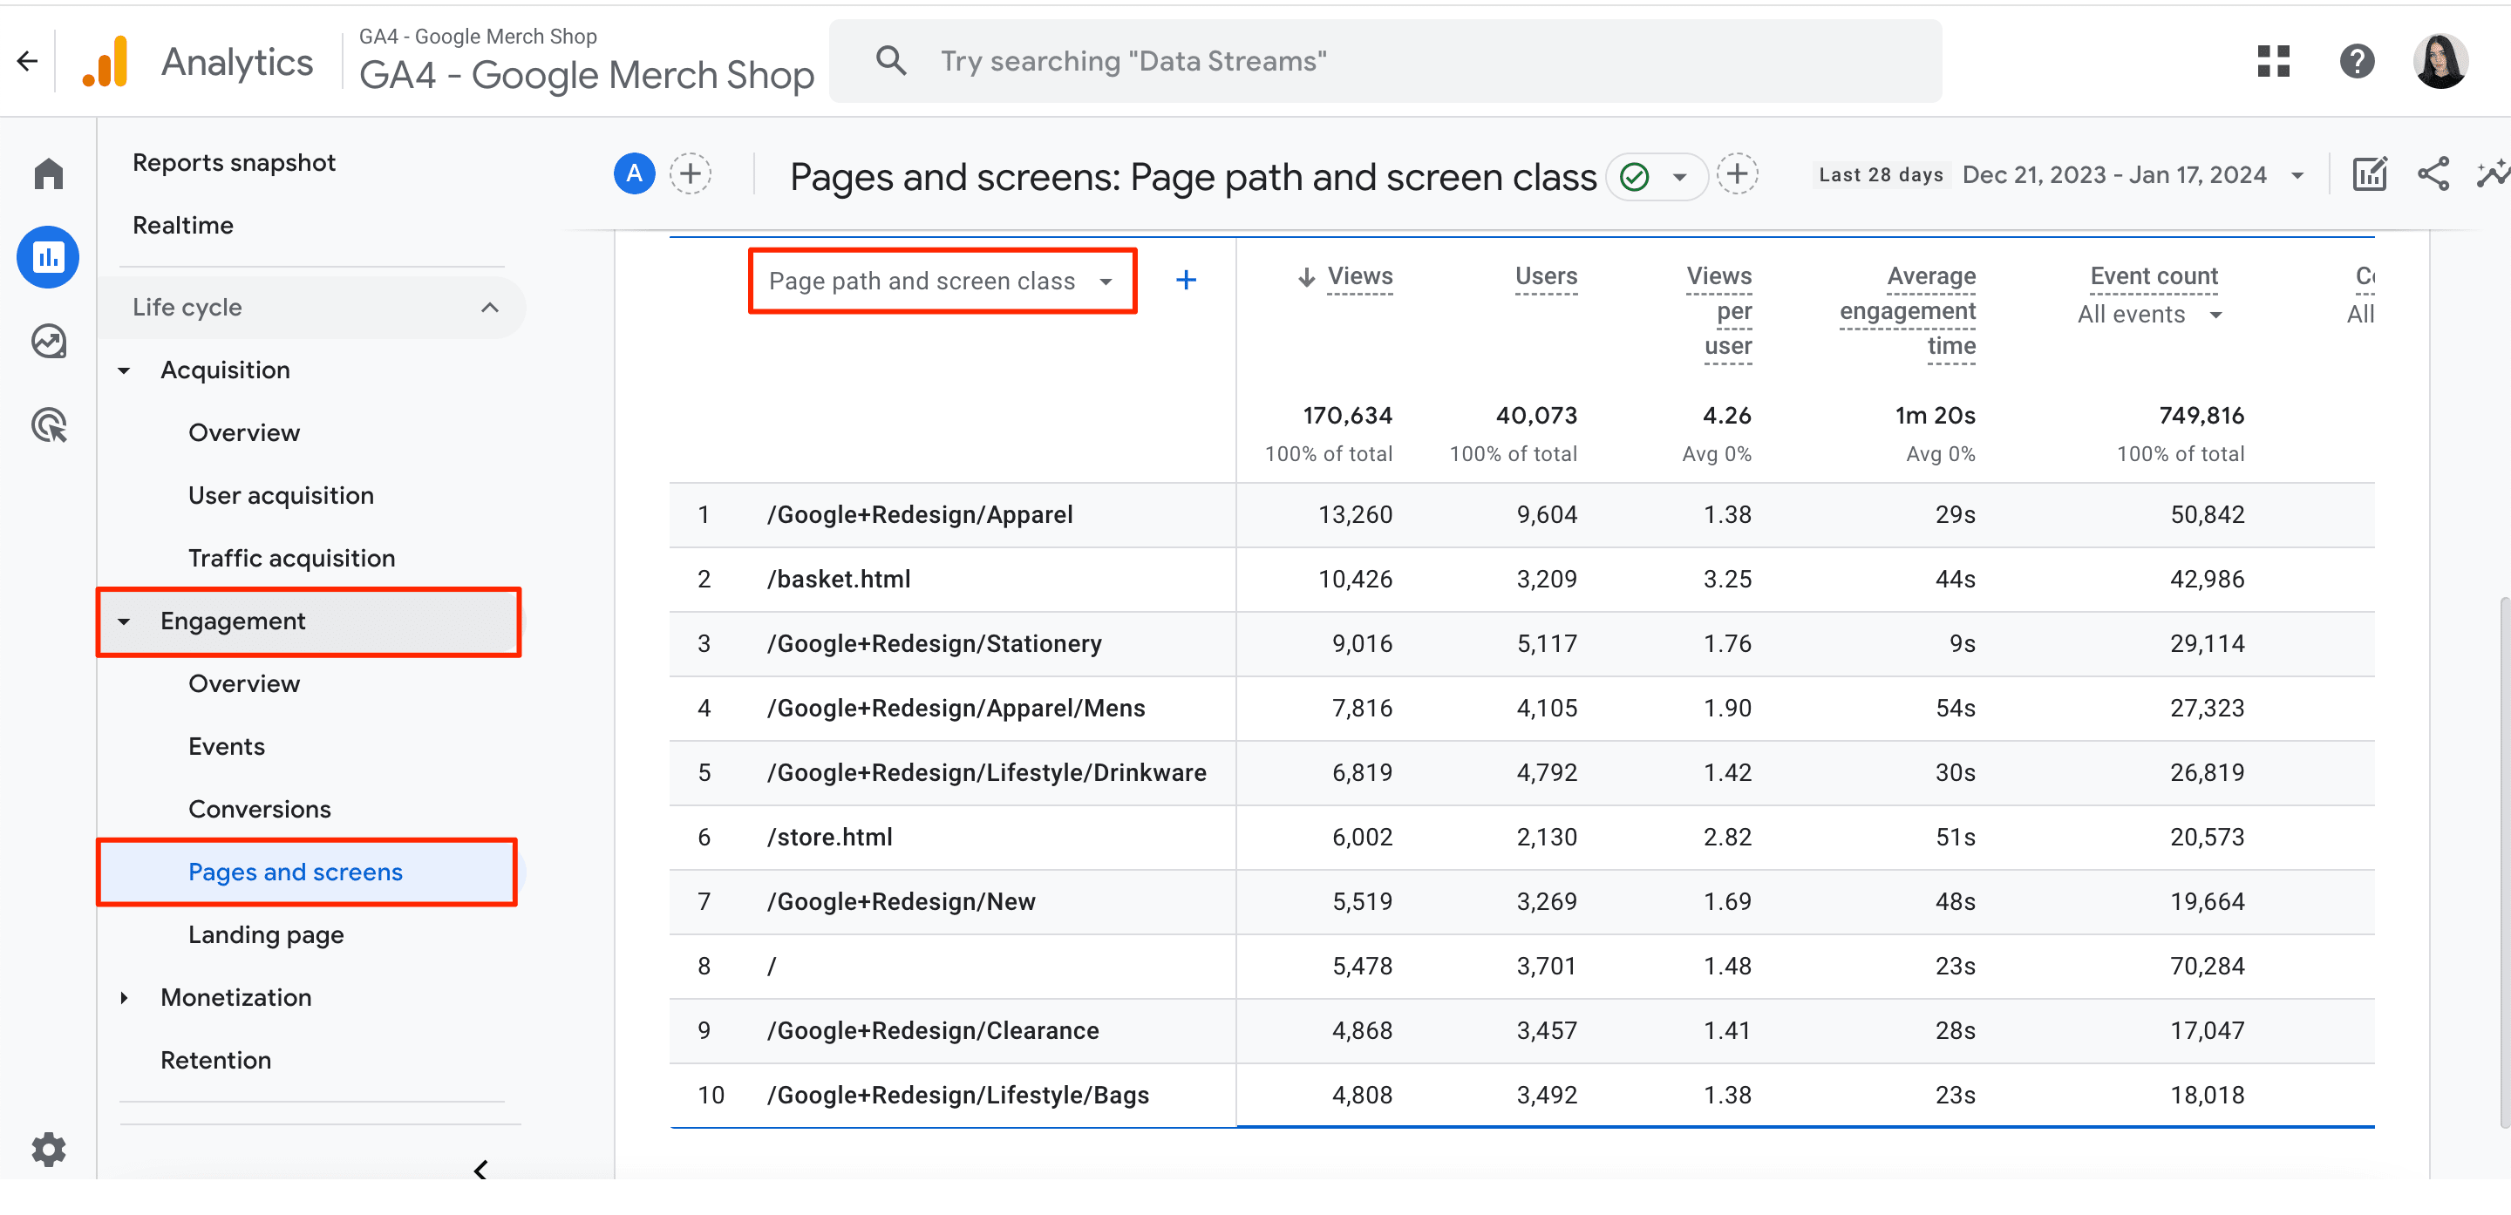Image resolution: width=2511 pixels, height=1215 pixels.
Task: Select Pages and screens in sidebar
Action: 295,872
